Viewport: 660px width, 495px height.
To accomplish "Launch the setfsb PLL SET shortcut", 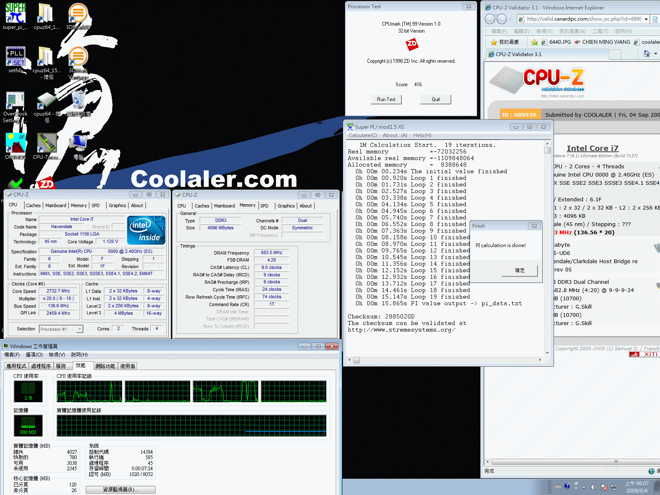I will pyautogui.click(x=16, y=60).
